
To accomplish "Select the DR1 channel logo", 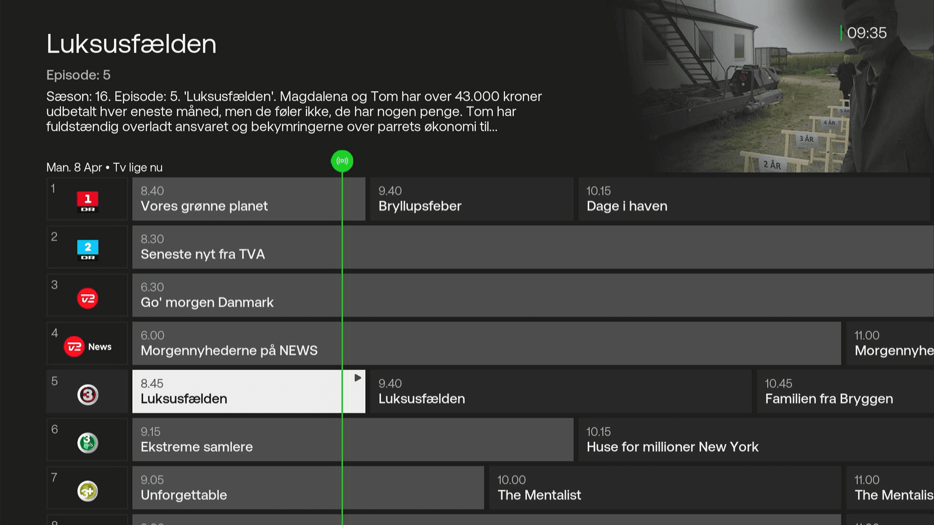I will [88, 201].
